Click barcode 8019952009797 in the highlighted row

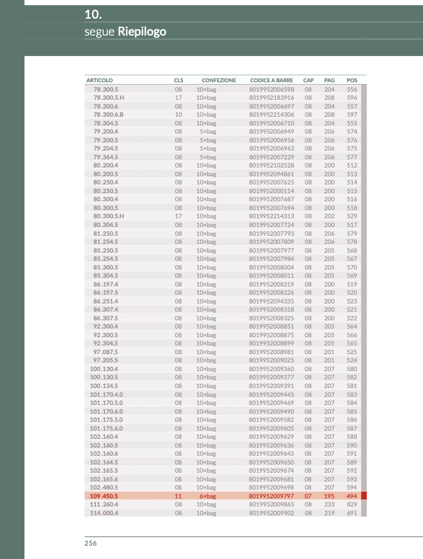(x=272, y=496)
